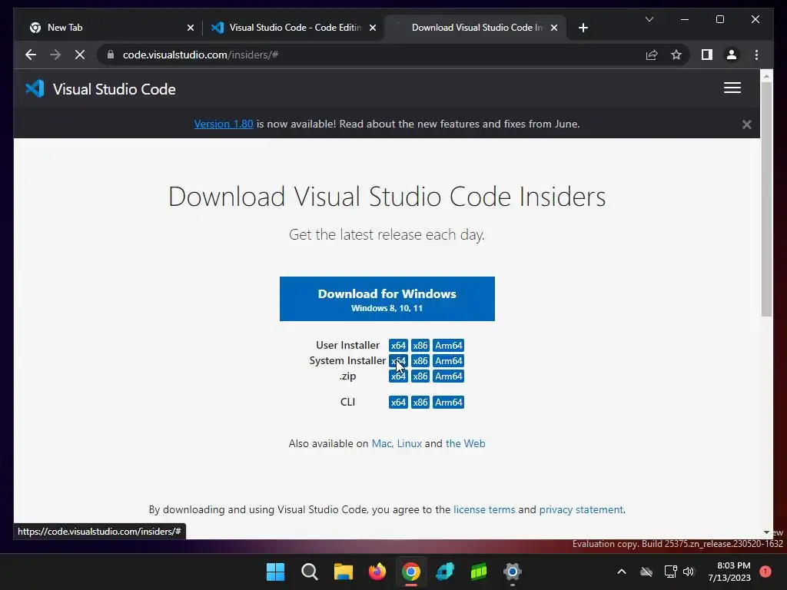Download System Installer x64

coord(398,361)
